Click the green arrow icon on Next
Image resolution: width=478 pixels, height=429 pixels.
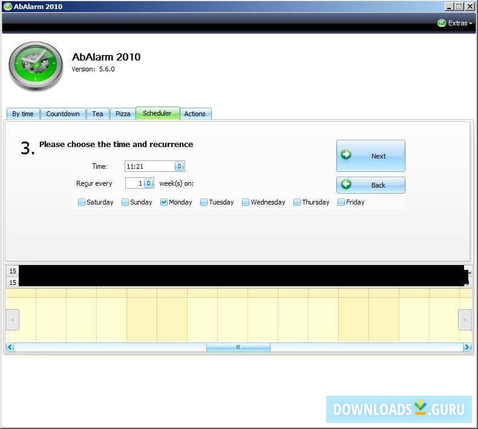tap(346, 154)
